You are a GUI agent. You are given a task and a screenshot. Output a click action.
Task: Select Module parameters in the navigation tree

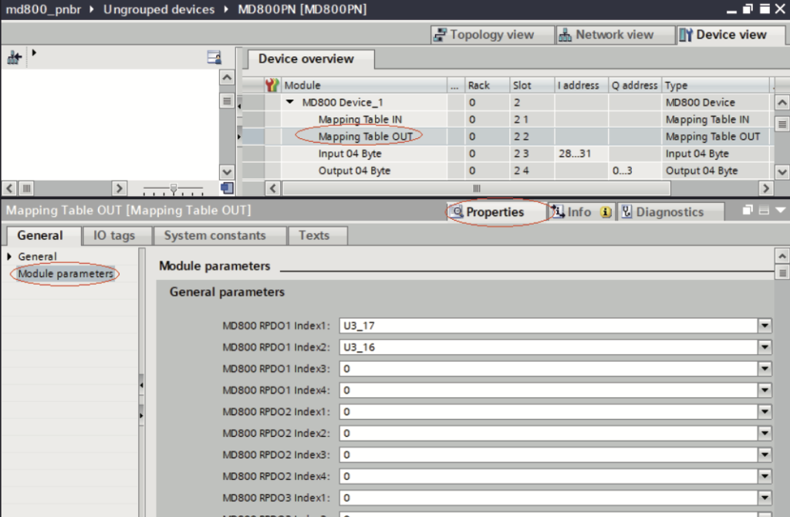click(66, 274)
